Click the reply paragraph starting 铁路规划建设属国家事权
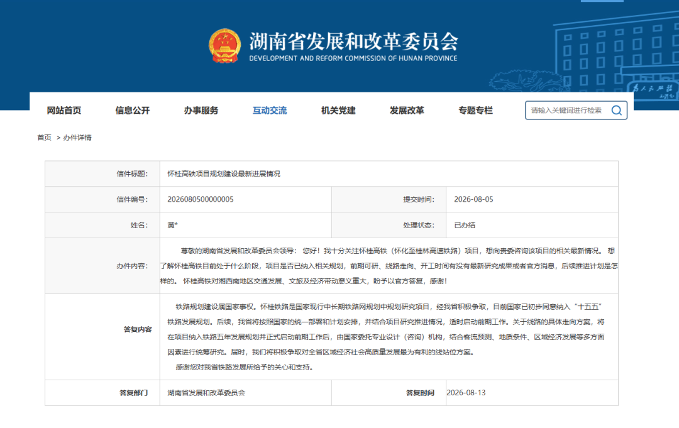 pos(386,329)
